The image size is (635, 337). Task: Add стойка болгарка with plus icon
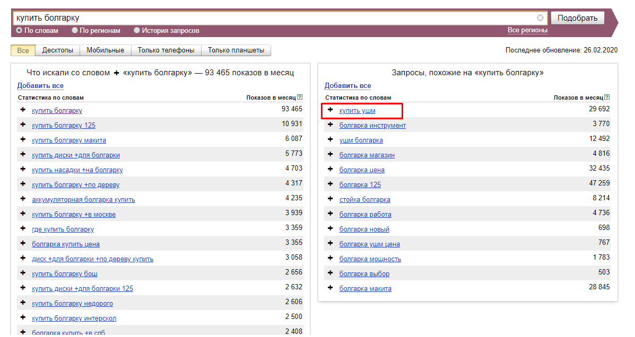pyautogui.click(x=330, y=199)
